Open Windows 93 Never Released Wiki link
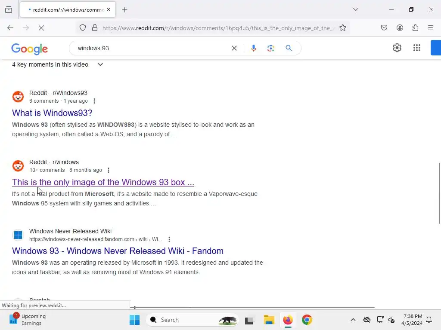The height and width of the screenshot is (330, 441). coord(118,251)
